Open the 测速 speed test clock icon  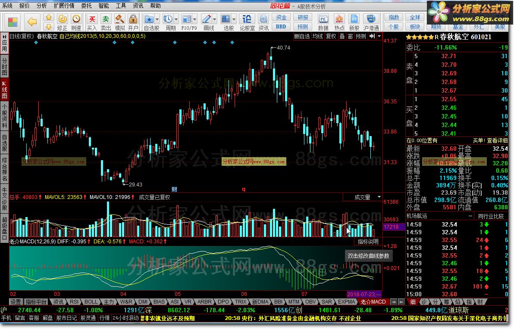point(76,22)
